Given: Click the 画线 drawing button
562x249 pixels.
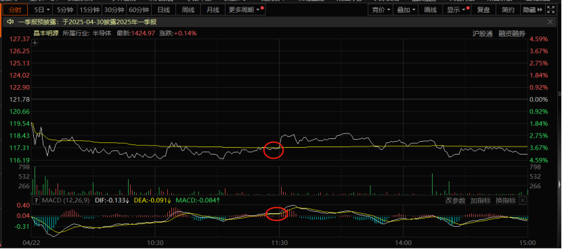Looking at the screenshot, I should click(430, 10).
